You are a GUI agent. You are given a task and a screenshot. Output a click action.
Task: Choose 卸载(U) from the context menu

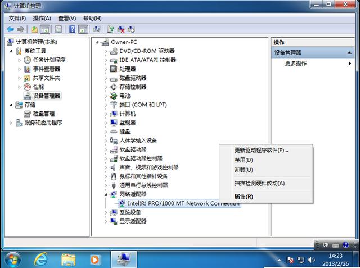click(244, 169)
